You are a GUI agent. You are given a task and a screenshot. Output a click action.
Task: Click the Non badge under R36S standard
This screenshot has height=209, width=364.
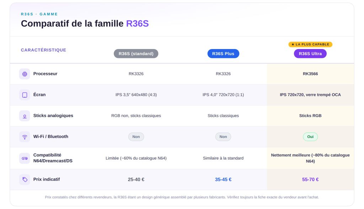pyautogui.click(x=136, y=137)
